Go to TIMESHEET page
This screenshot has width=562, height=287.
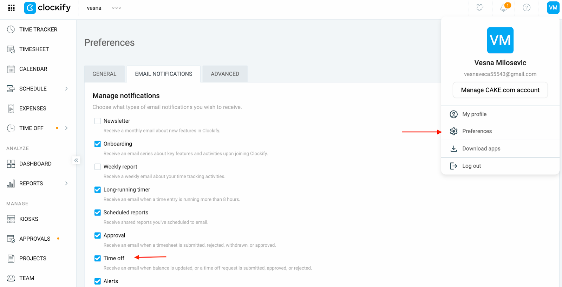coord(34,49)
